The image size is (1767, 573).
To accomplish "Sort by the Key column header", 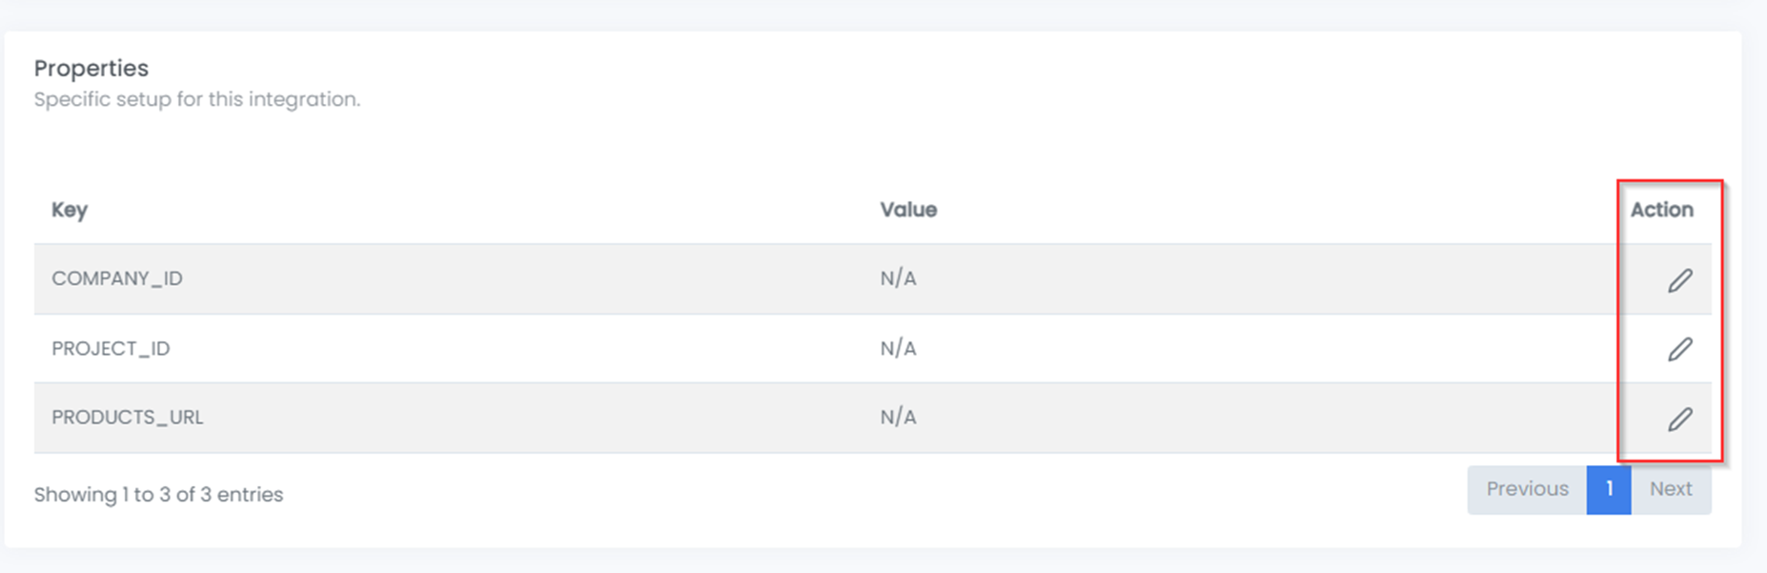I will [70, 210].
